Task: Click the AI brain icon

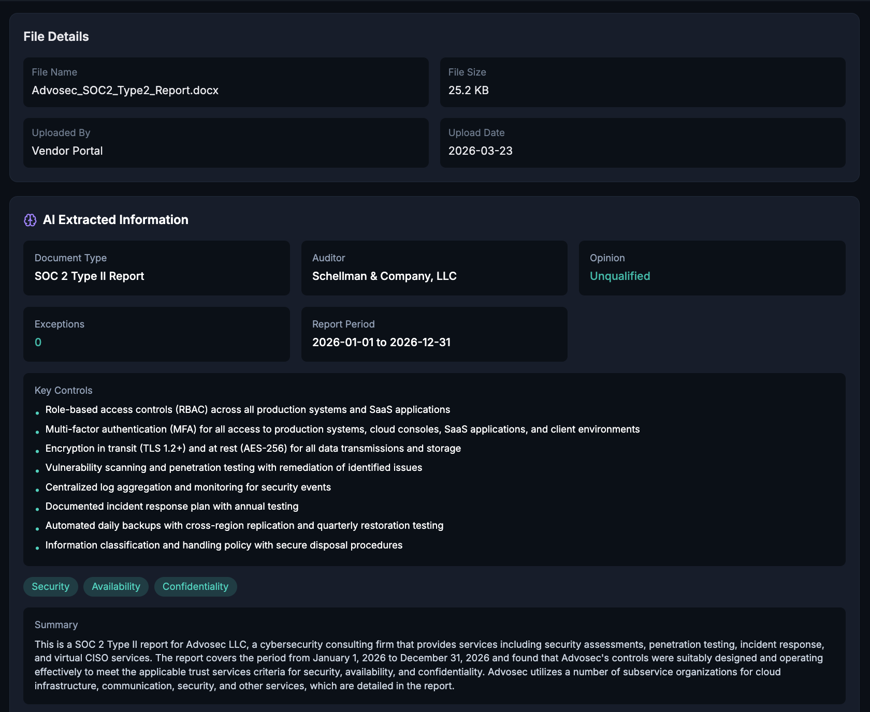Action: coord(30,220)
